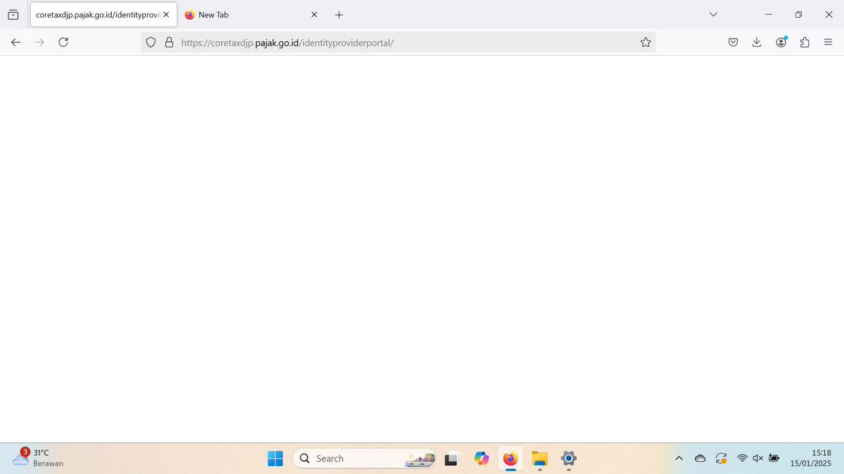Switch to the New Tab tab
Viewport: 844px width, 474px height.
(x=252, y=14)
